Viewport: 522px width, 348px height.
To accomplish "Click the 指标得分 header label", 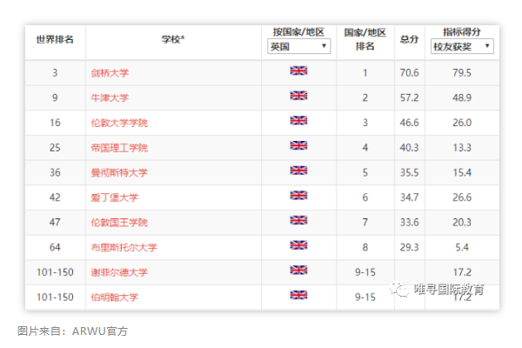I will click(x=462, y=32).
